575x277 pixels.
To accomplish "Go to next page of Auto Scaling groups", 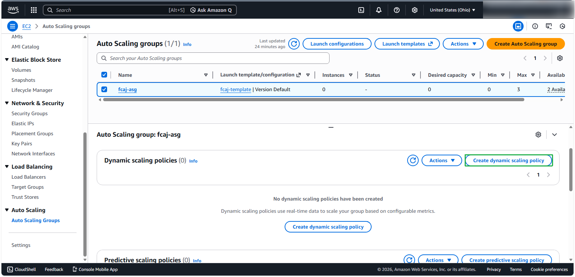I will point(545,58).
